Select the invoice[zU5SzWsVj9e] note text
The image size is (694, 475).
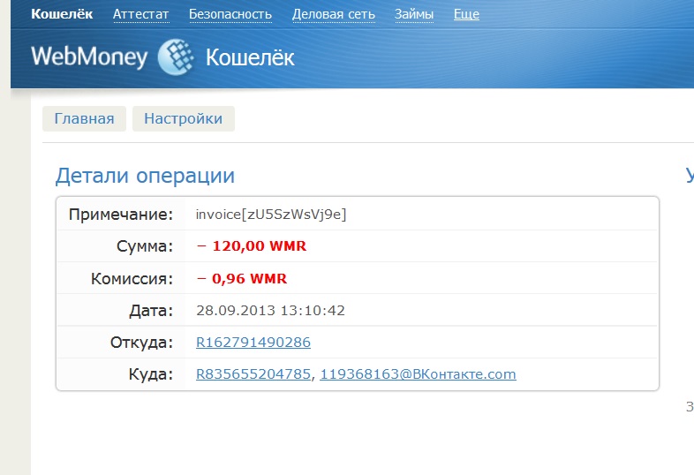click(271, 215)
